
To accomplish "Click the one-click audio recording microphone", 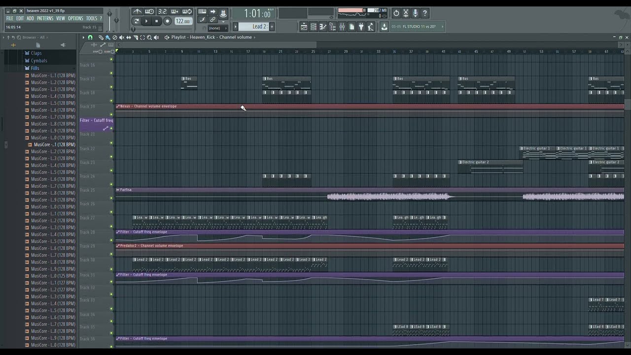I will pyautogui.click(x=416, y=13).
